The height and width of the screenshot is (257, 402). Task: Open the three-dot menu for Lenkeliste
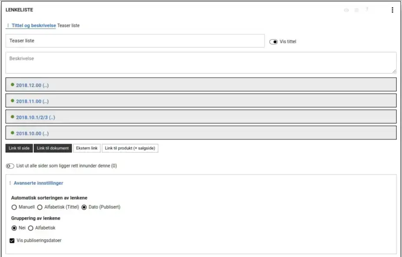392,10
